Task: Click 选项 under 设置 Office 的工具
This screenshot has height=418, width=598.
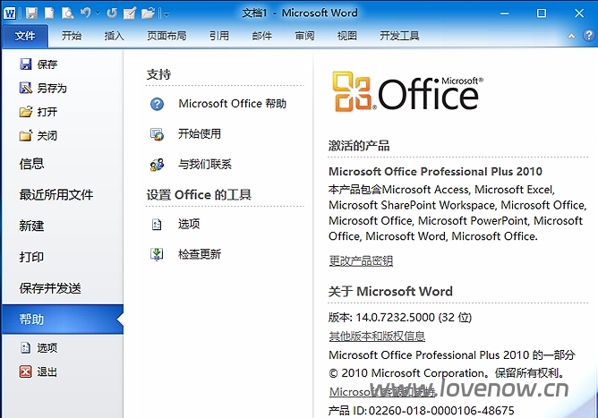Action: 189,224
